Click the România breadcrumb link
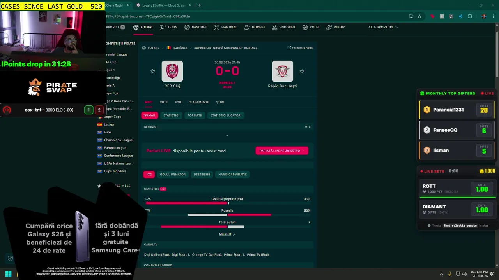Image resolution: width=499 pixels, height=280 pixels. pos(180,48)
